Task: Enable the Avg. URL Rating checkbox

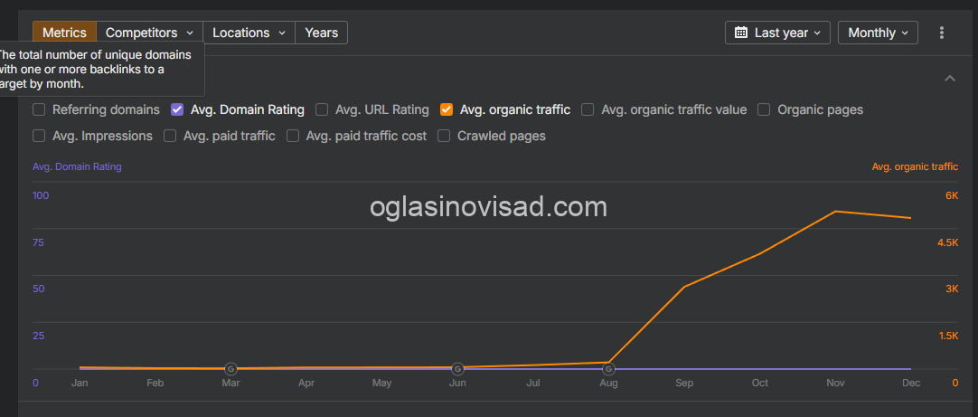Action: [322, 109]
